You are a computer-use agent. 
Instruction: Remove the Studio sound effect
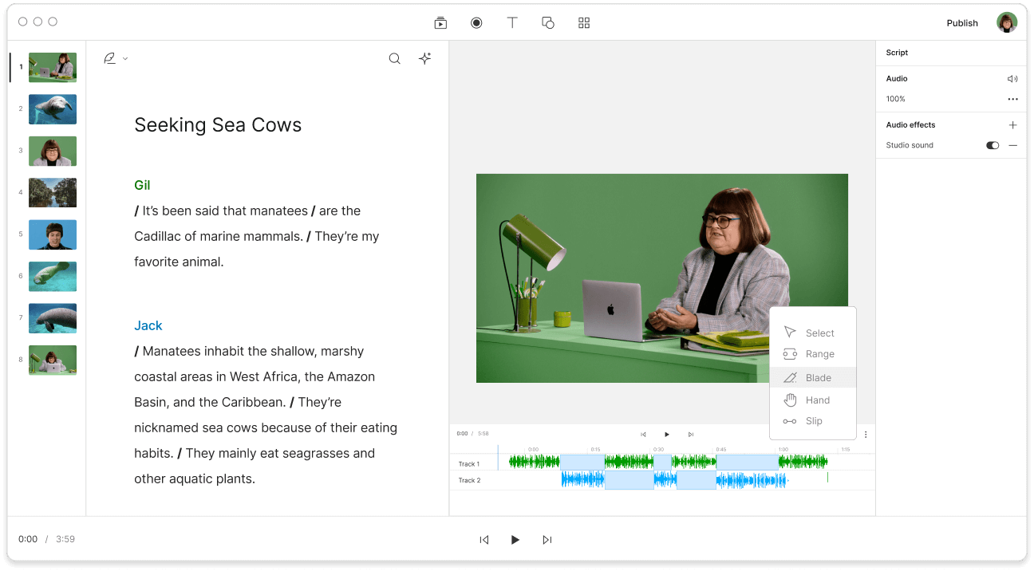(x=1012, y=145)
